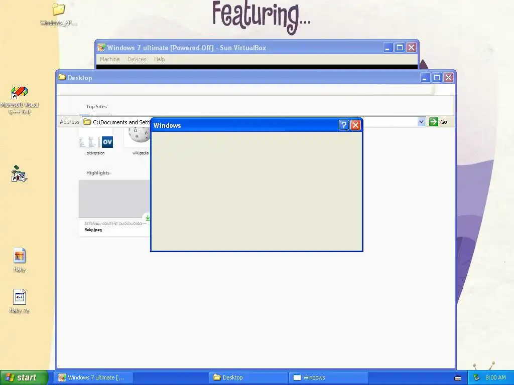Select the 32-bit app shortcut desktop icon
Viewport: 514px width, 385px height.
pos(19,173)
